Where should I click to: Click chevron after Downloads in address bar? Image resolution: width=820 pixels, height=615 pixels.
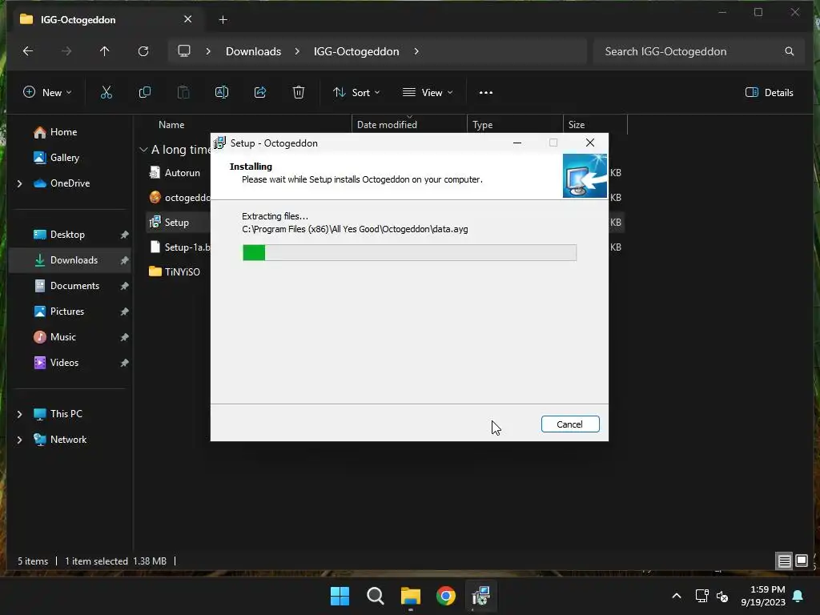point(297,51)
